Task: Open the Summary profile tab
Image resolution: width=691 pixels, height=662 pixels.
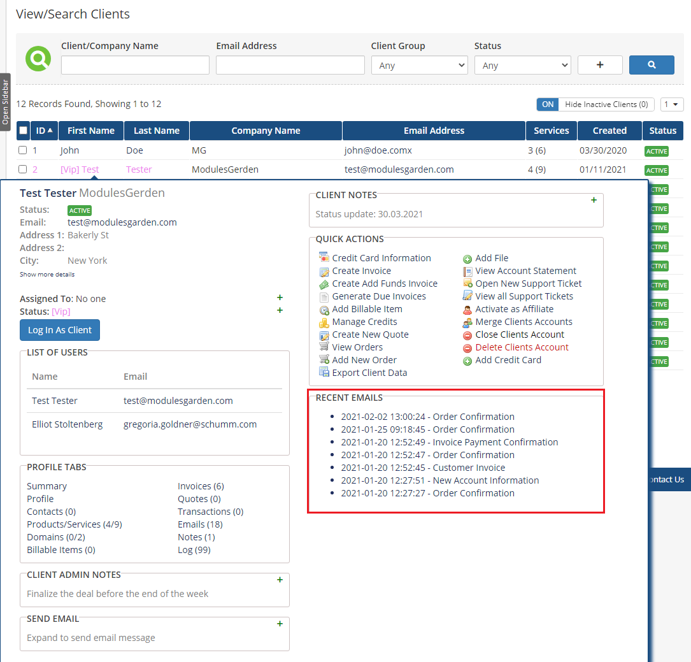Action: [46, 486]
